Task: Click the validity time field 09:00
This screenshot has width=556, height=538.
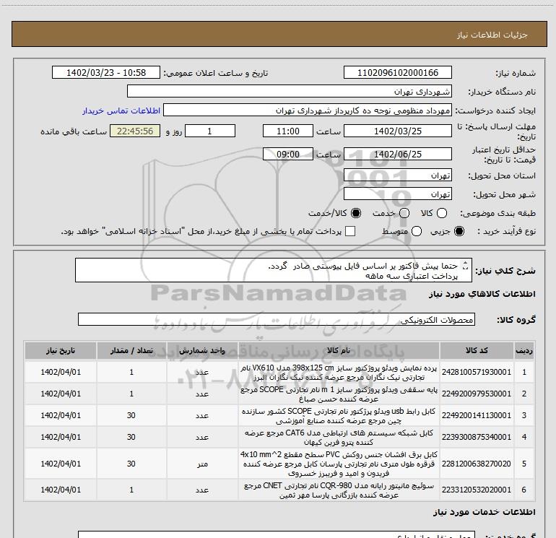Action: click(288, 154)
